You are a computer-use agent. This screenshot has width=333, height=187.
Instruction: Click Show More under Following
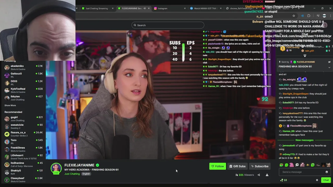(10, 105)
